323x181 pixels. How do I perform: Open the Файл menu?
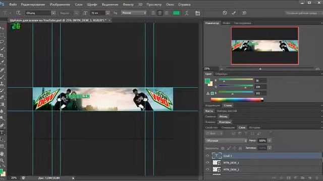(13, 5)
